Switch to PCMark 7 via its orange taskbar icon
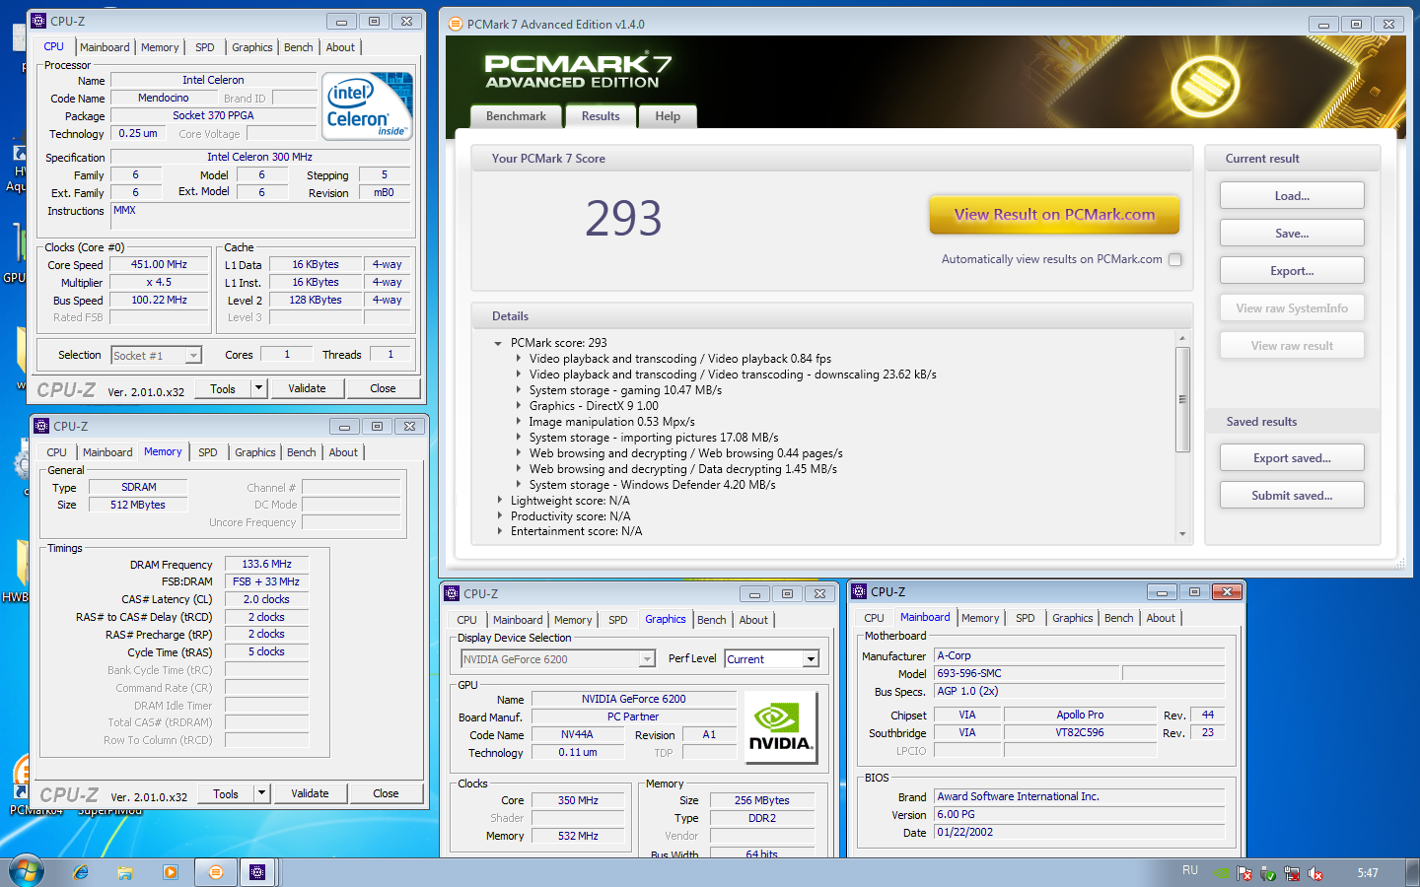Image resolution: width=1420 pixels, height=887 pixels. 216,872
